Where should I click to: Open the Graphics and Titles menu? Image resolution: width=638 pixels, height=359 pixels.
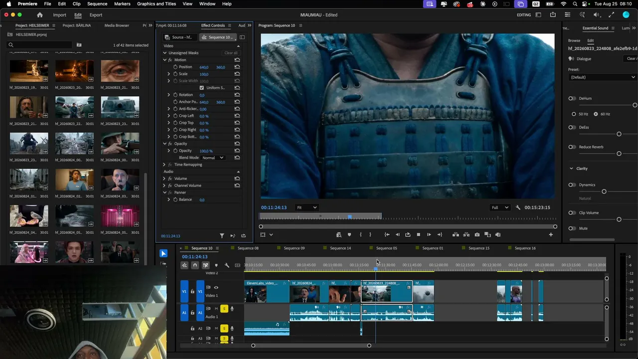(x=157, y=4)
